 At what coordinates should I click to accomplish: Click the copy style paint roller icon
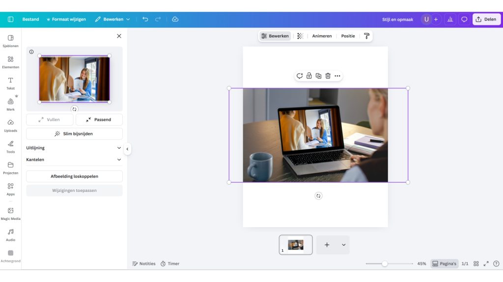(x=366, y=36)
